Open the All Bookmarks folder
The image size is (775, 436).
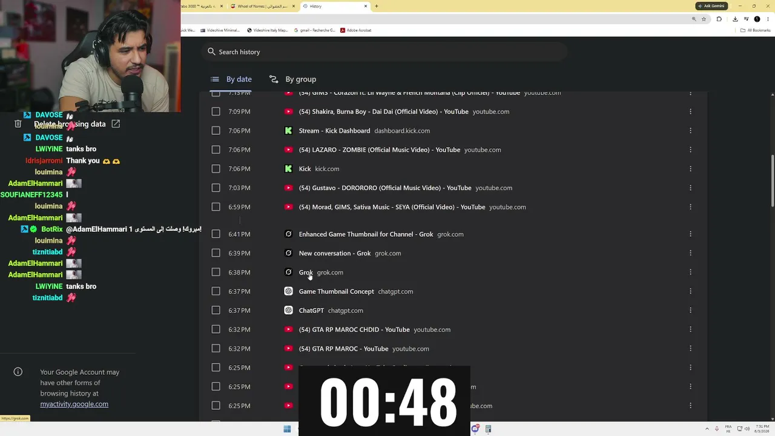(x=756, y=30)
